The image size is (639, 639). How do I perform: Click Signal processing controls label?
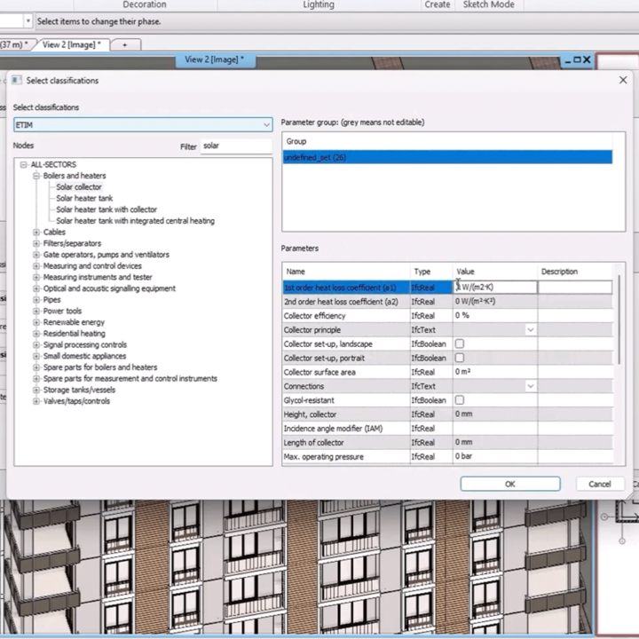click(x=85, y=344)
